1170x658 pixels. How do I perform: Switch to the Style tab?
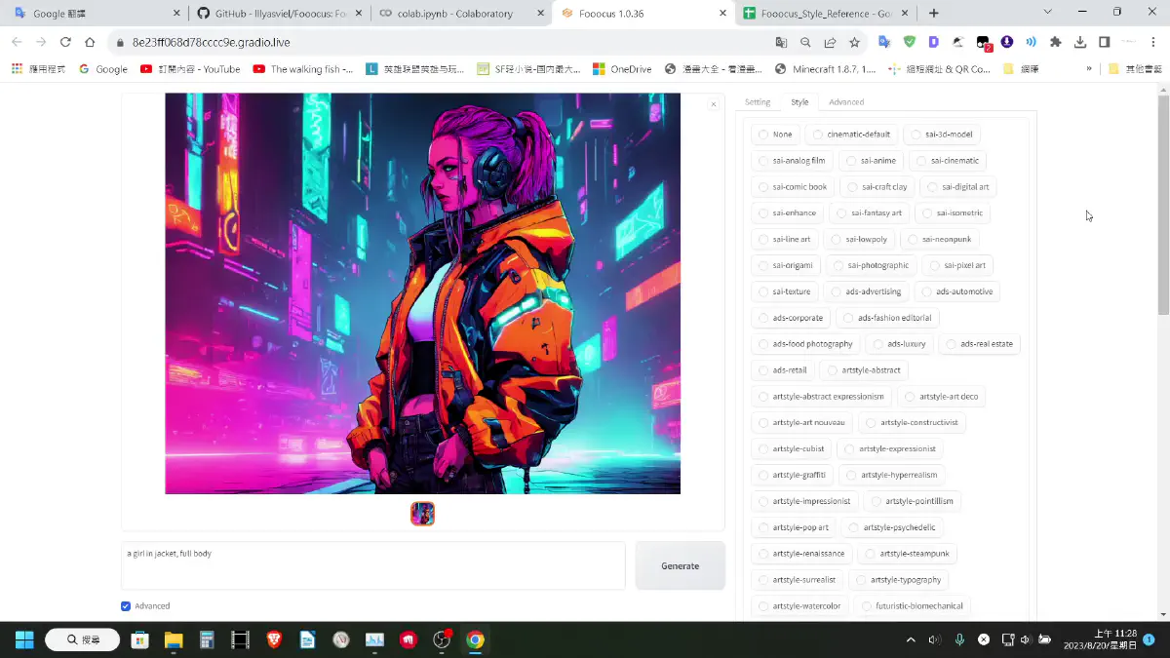coord(799,102)
